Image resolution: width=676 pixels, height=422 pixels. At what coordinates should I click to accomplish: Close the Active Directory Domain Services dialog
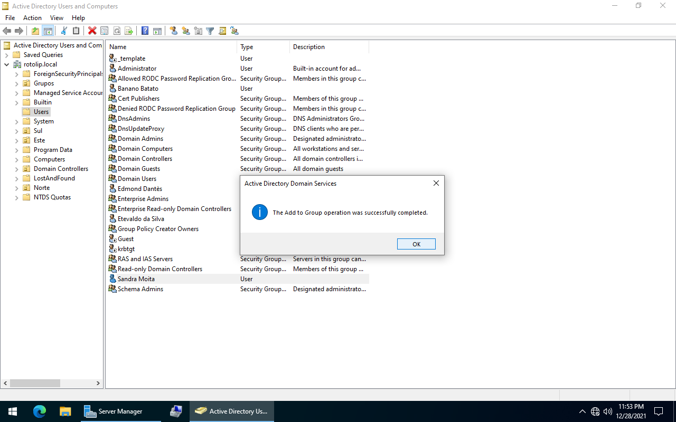point(436,184)
